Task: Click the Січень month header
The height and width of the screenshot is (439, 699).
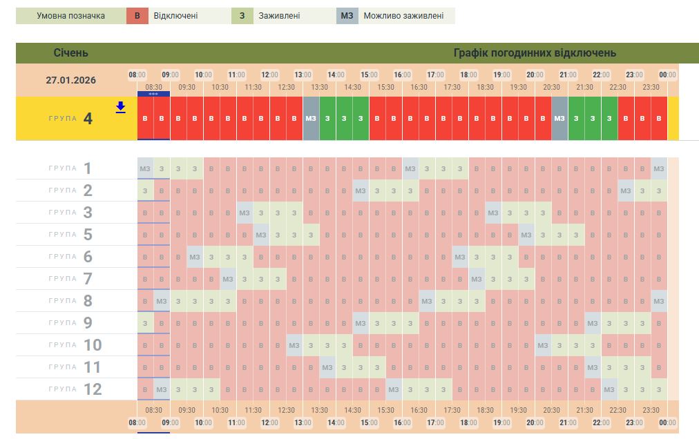Action: point(71,53)
